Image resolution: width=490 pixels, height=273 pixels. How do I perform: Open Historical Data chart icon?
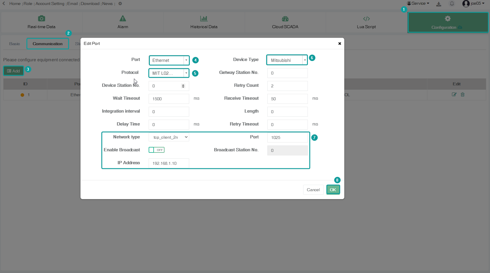(x=204, y=19)
